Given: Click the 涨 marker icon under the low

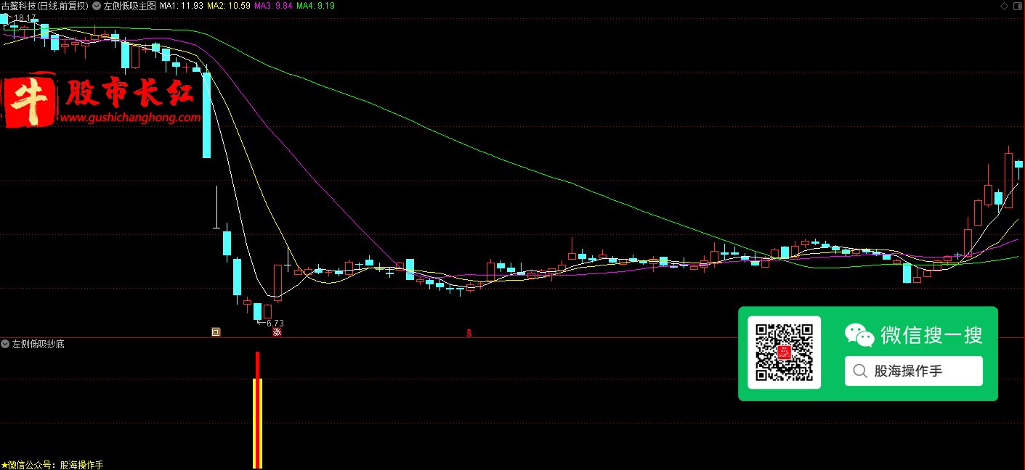Looking at the screenshot, I should (277, 332).
